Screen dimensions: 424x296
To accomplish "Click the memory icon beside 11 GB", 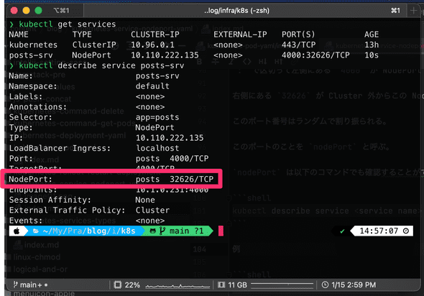I will click(x=221, y=285).
